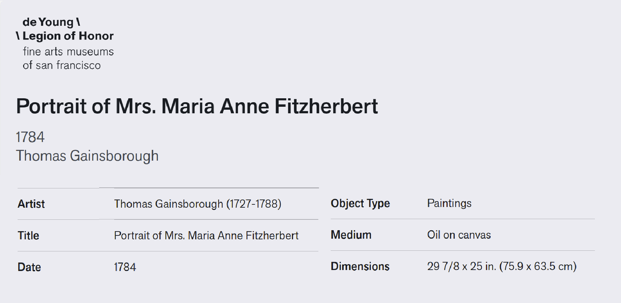This screenshot has width=621, height=303.
Task: Click the 1784 value in the Date row
Action: tap(125, 267)
